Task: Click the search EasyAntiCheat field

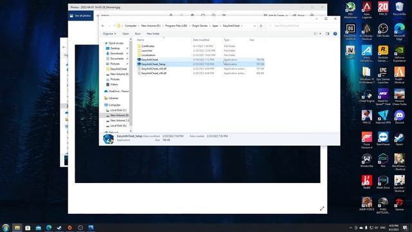Action: point(302,26)
